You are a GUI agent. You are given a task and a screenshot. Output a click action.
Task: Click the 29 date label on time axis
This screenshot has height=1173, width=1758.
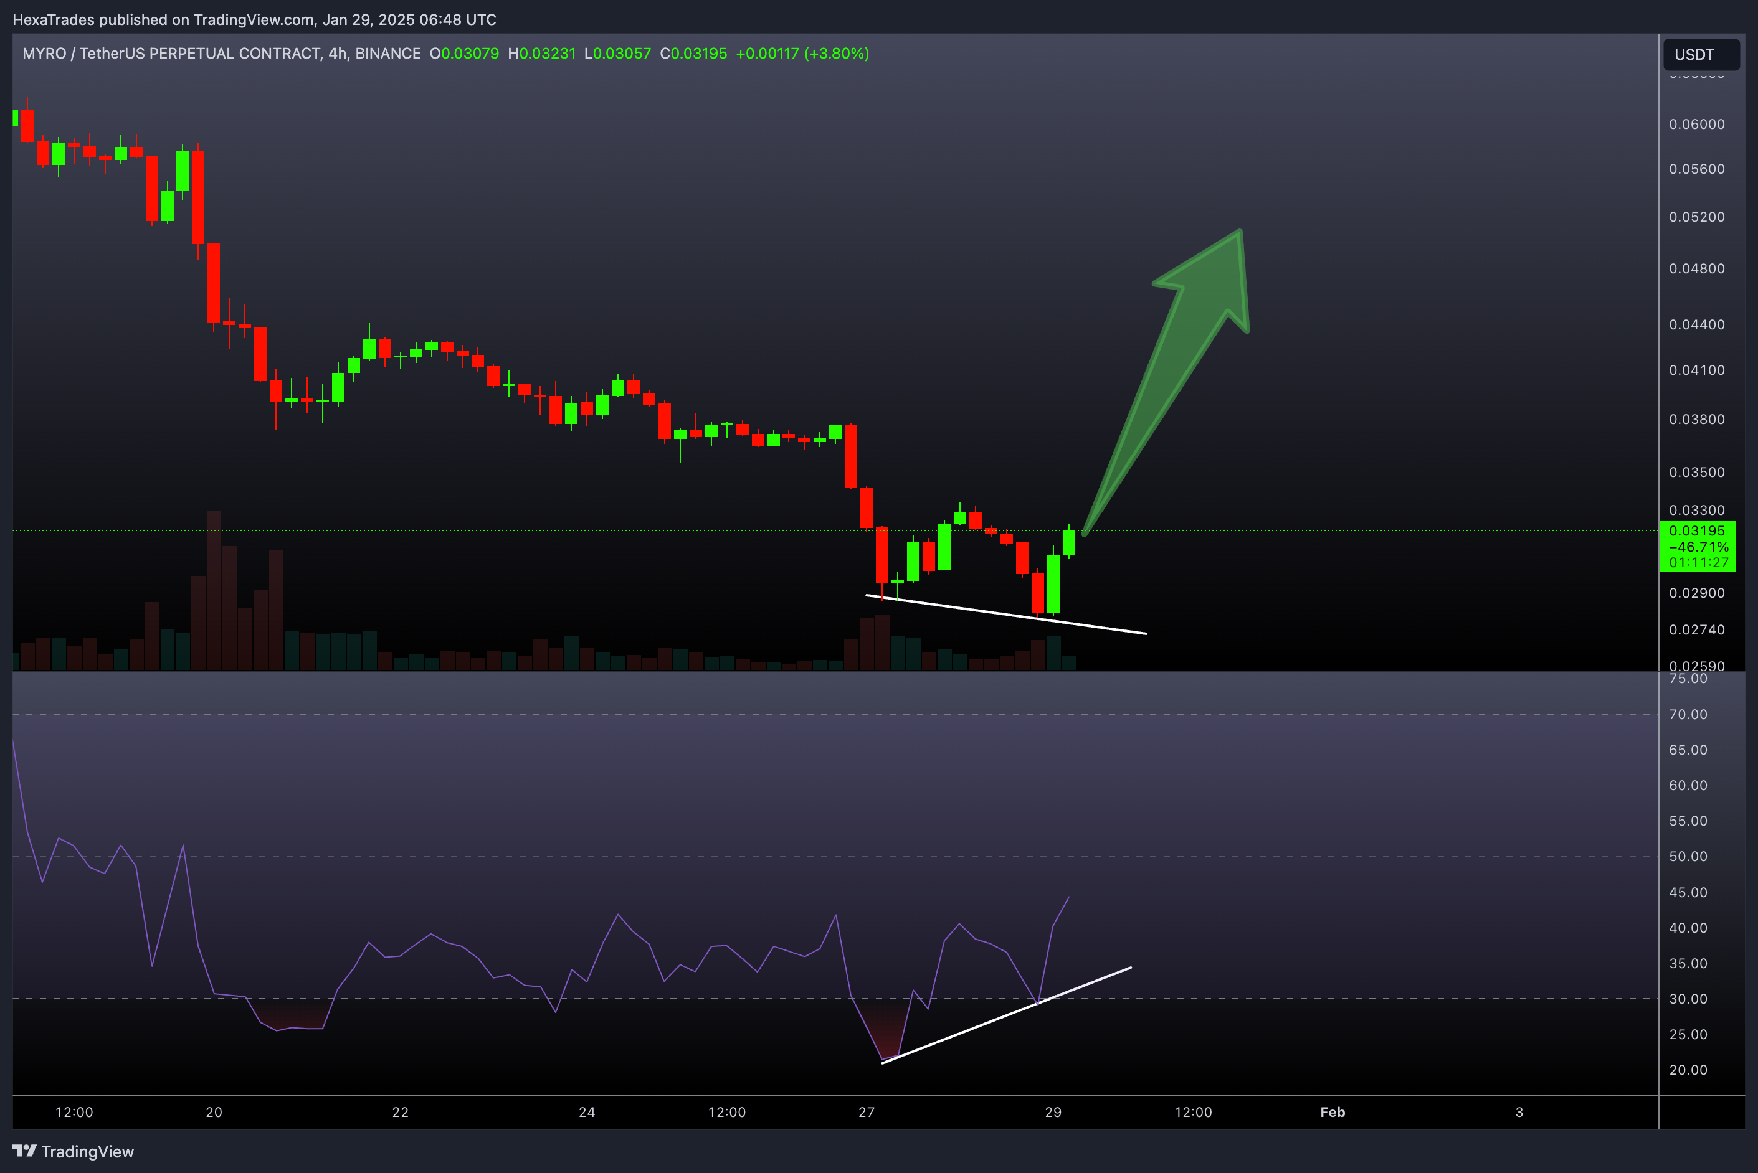click(x=1053, y=1113)
